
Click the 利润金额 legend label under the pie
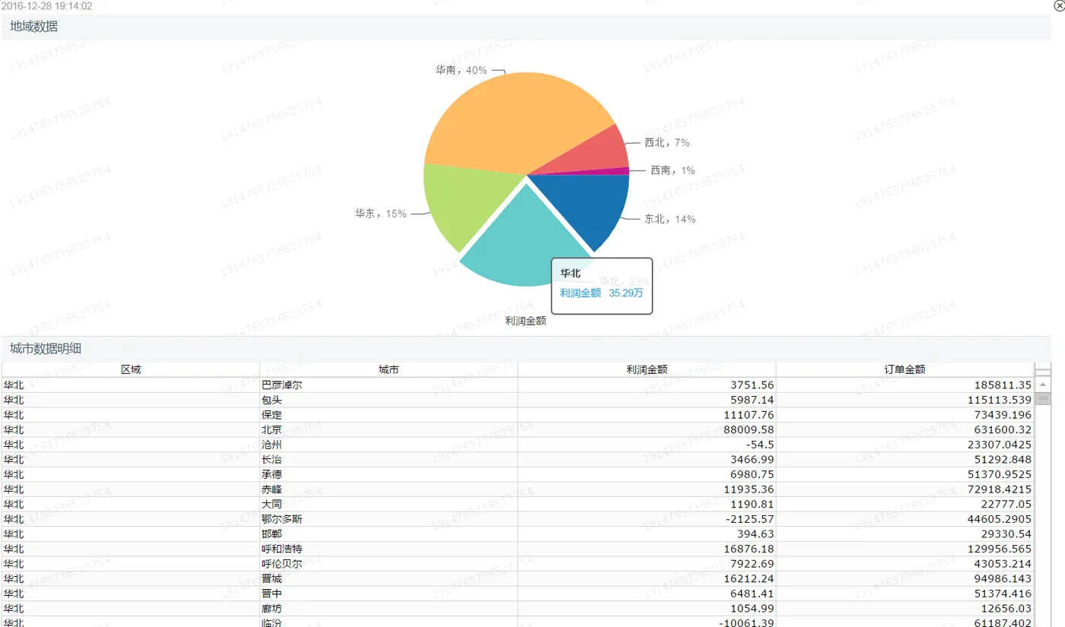coord(526,321)
